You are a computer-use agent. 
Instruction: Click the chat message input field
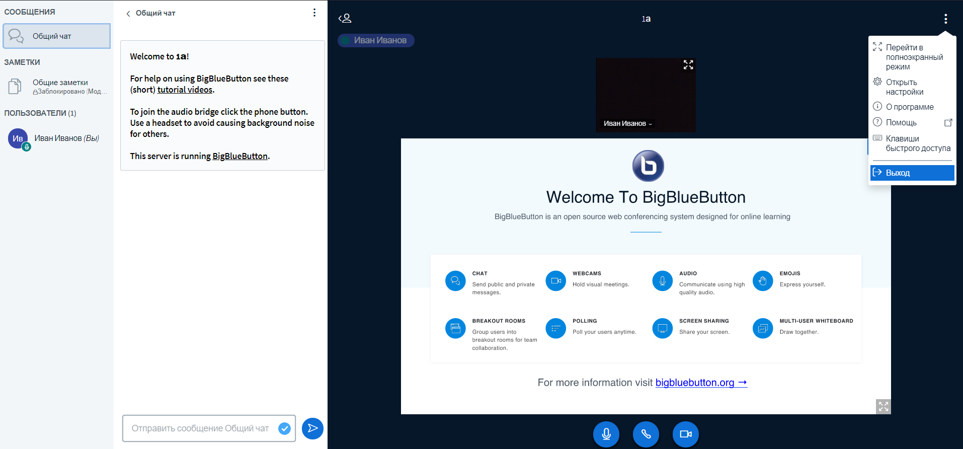(x=201, y=428)
